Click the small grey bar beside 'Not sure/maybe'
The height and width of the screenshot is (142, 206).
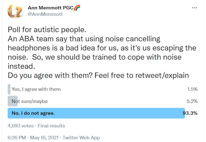[13, 101]
